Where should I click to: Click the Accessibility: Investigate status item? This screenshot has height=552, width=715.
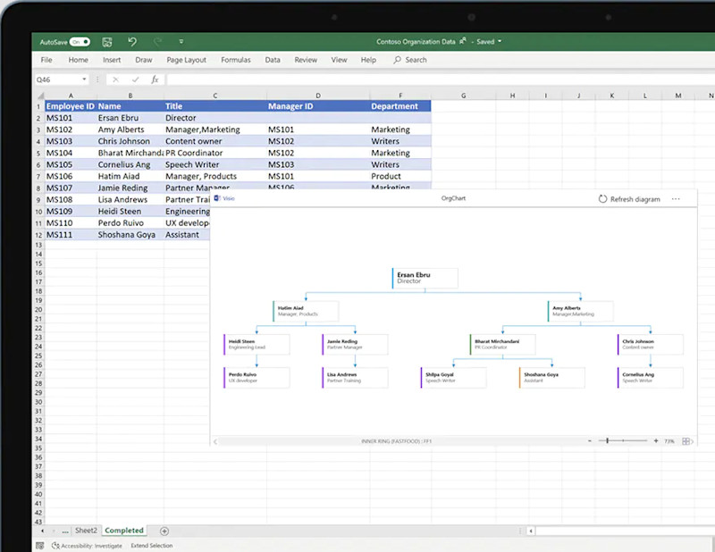pos(87,546)
